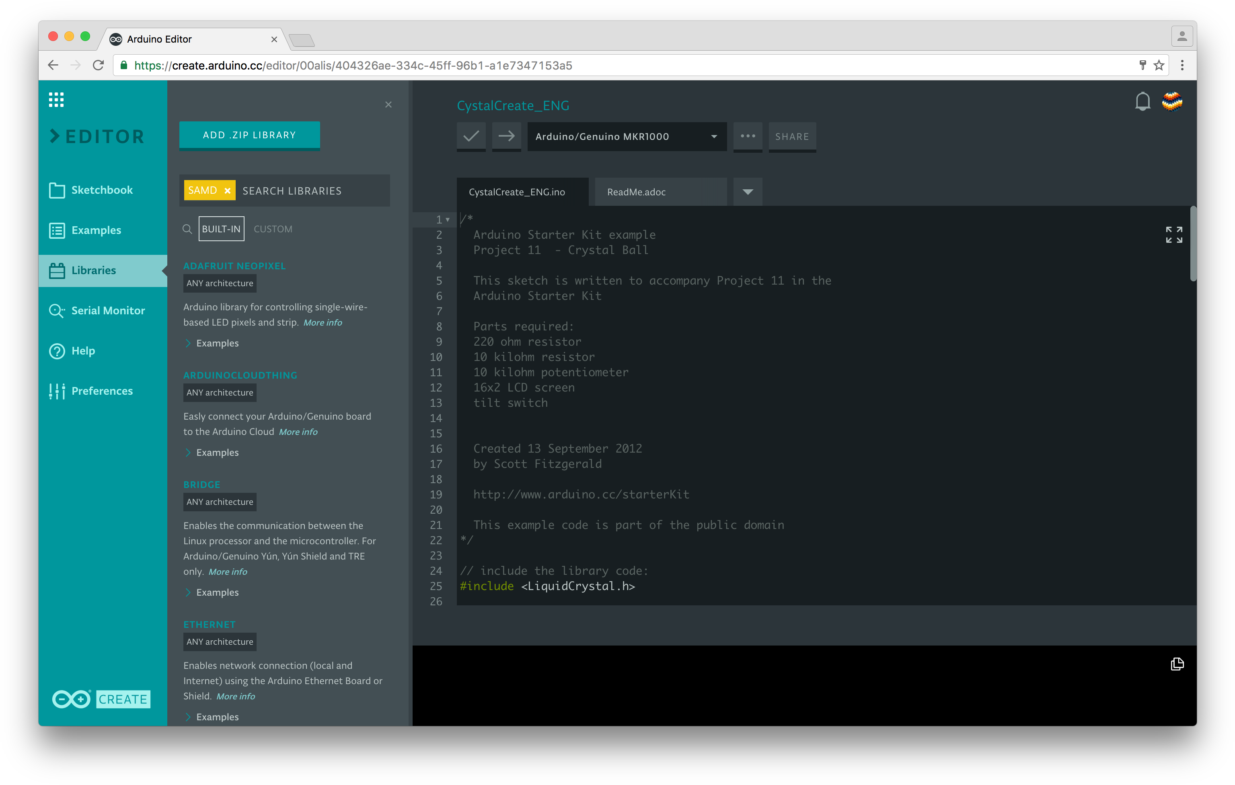Remove the SAMD filter tag
Screen dimensions: 1235x785
[x=227, y=190]
